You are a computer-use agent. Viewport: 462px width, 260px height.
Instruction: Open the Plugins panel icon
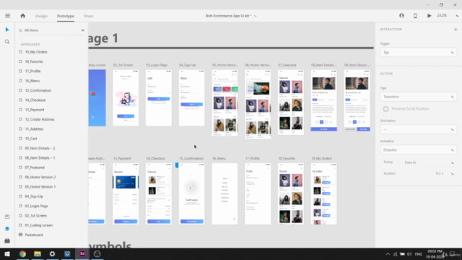point(7,240)
